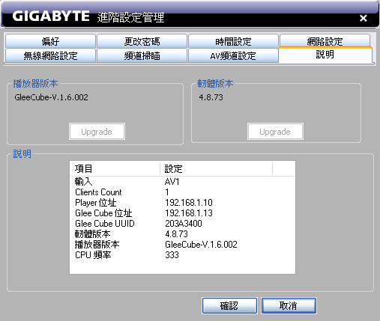Confirm with the 確認 button
This screenshot has height=321, width=380.
point(229,305)
